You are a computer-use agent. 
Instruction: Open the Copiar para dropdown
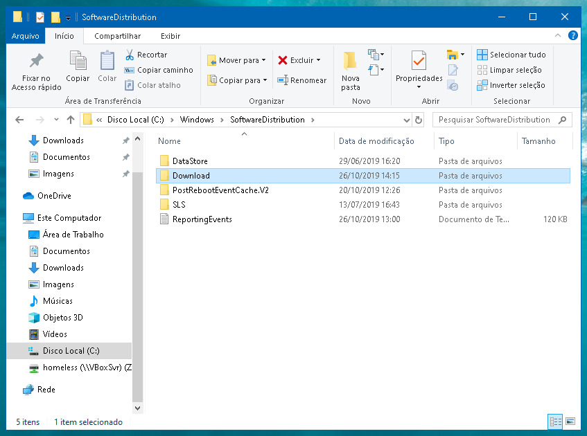(237, 80)
